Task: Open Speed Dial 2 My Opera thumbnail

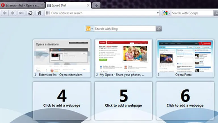Action: (x=123, y=58)
